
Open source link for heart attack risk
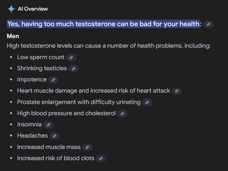pyautogui.click(x=177, y=91)
